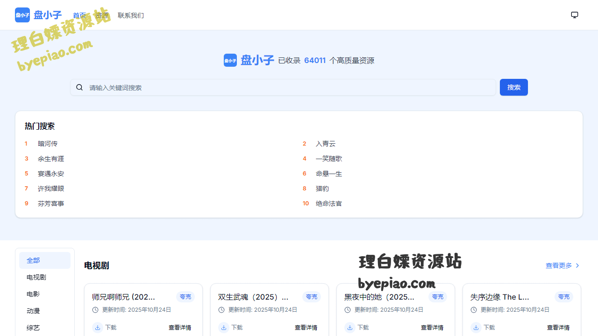
Task: Click the 夸克 badge on 师兄啊师兄 card
Action: [x=185, y=297]
